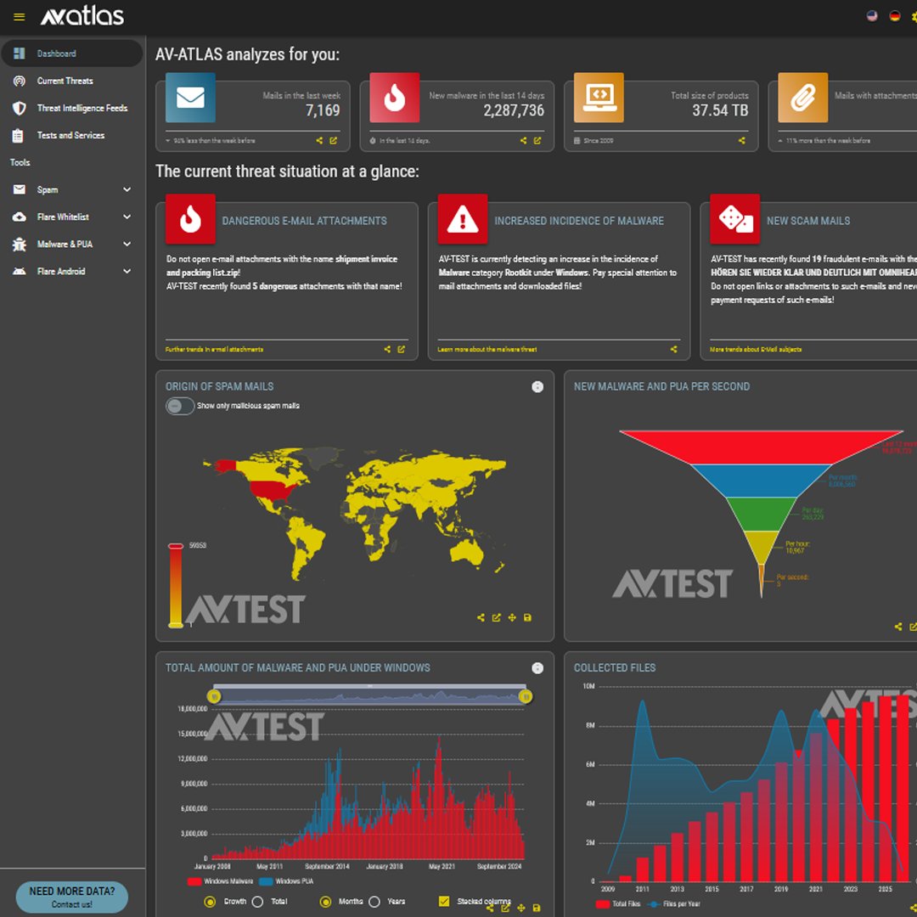Screen dimensions: 917x917
Task: Share the Origin of Spam Mails map
Action: (x=481, y=617)
